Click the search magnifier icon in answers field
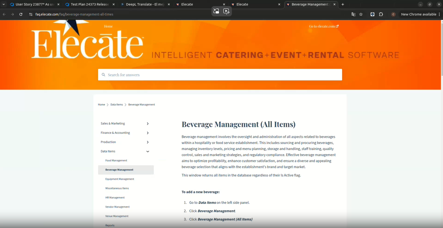The height and width of the screenshot is (228, 443). (104, 75)
